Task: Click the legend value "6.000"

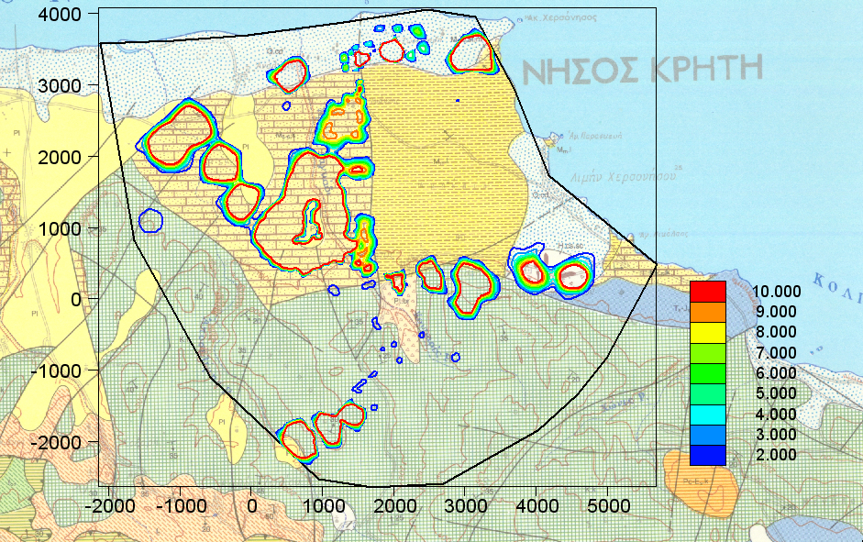Action: (x=776, y=373)
